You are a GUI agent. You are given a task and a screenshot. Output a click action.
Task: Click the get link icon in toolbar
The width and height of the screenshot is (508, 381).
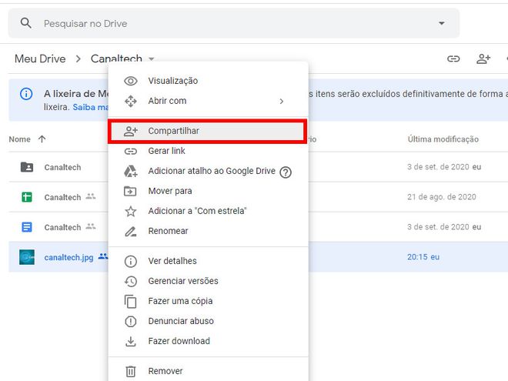click(453, 58)
